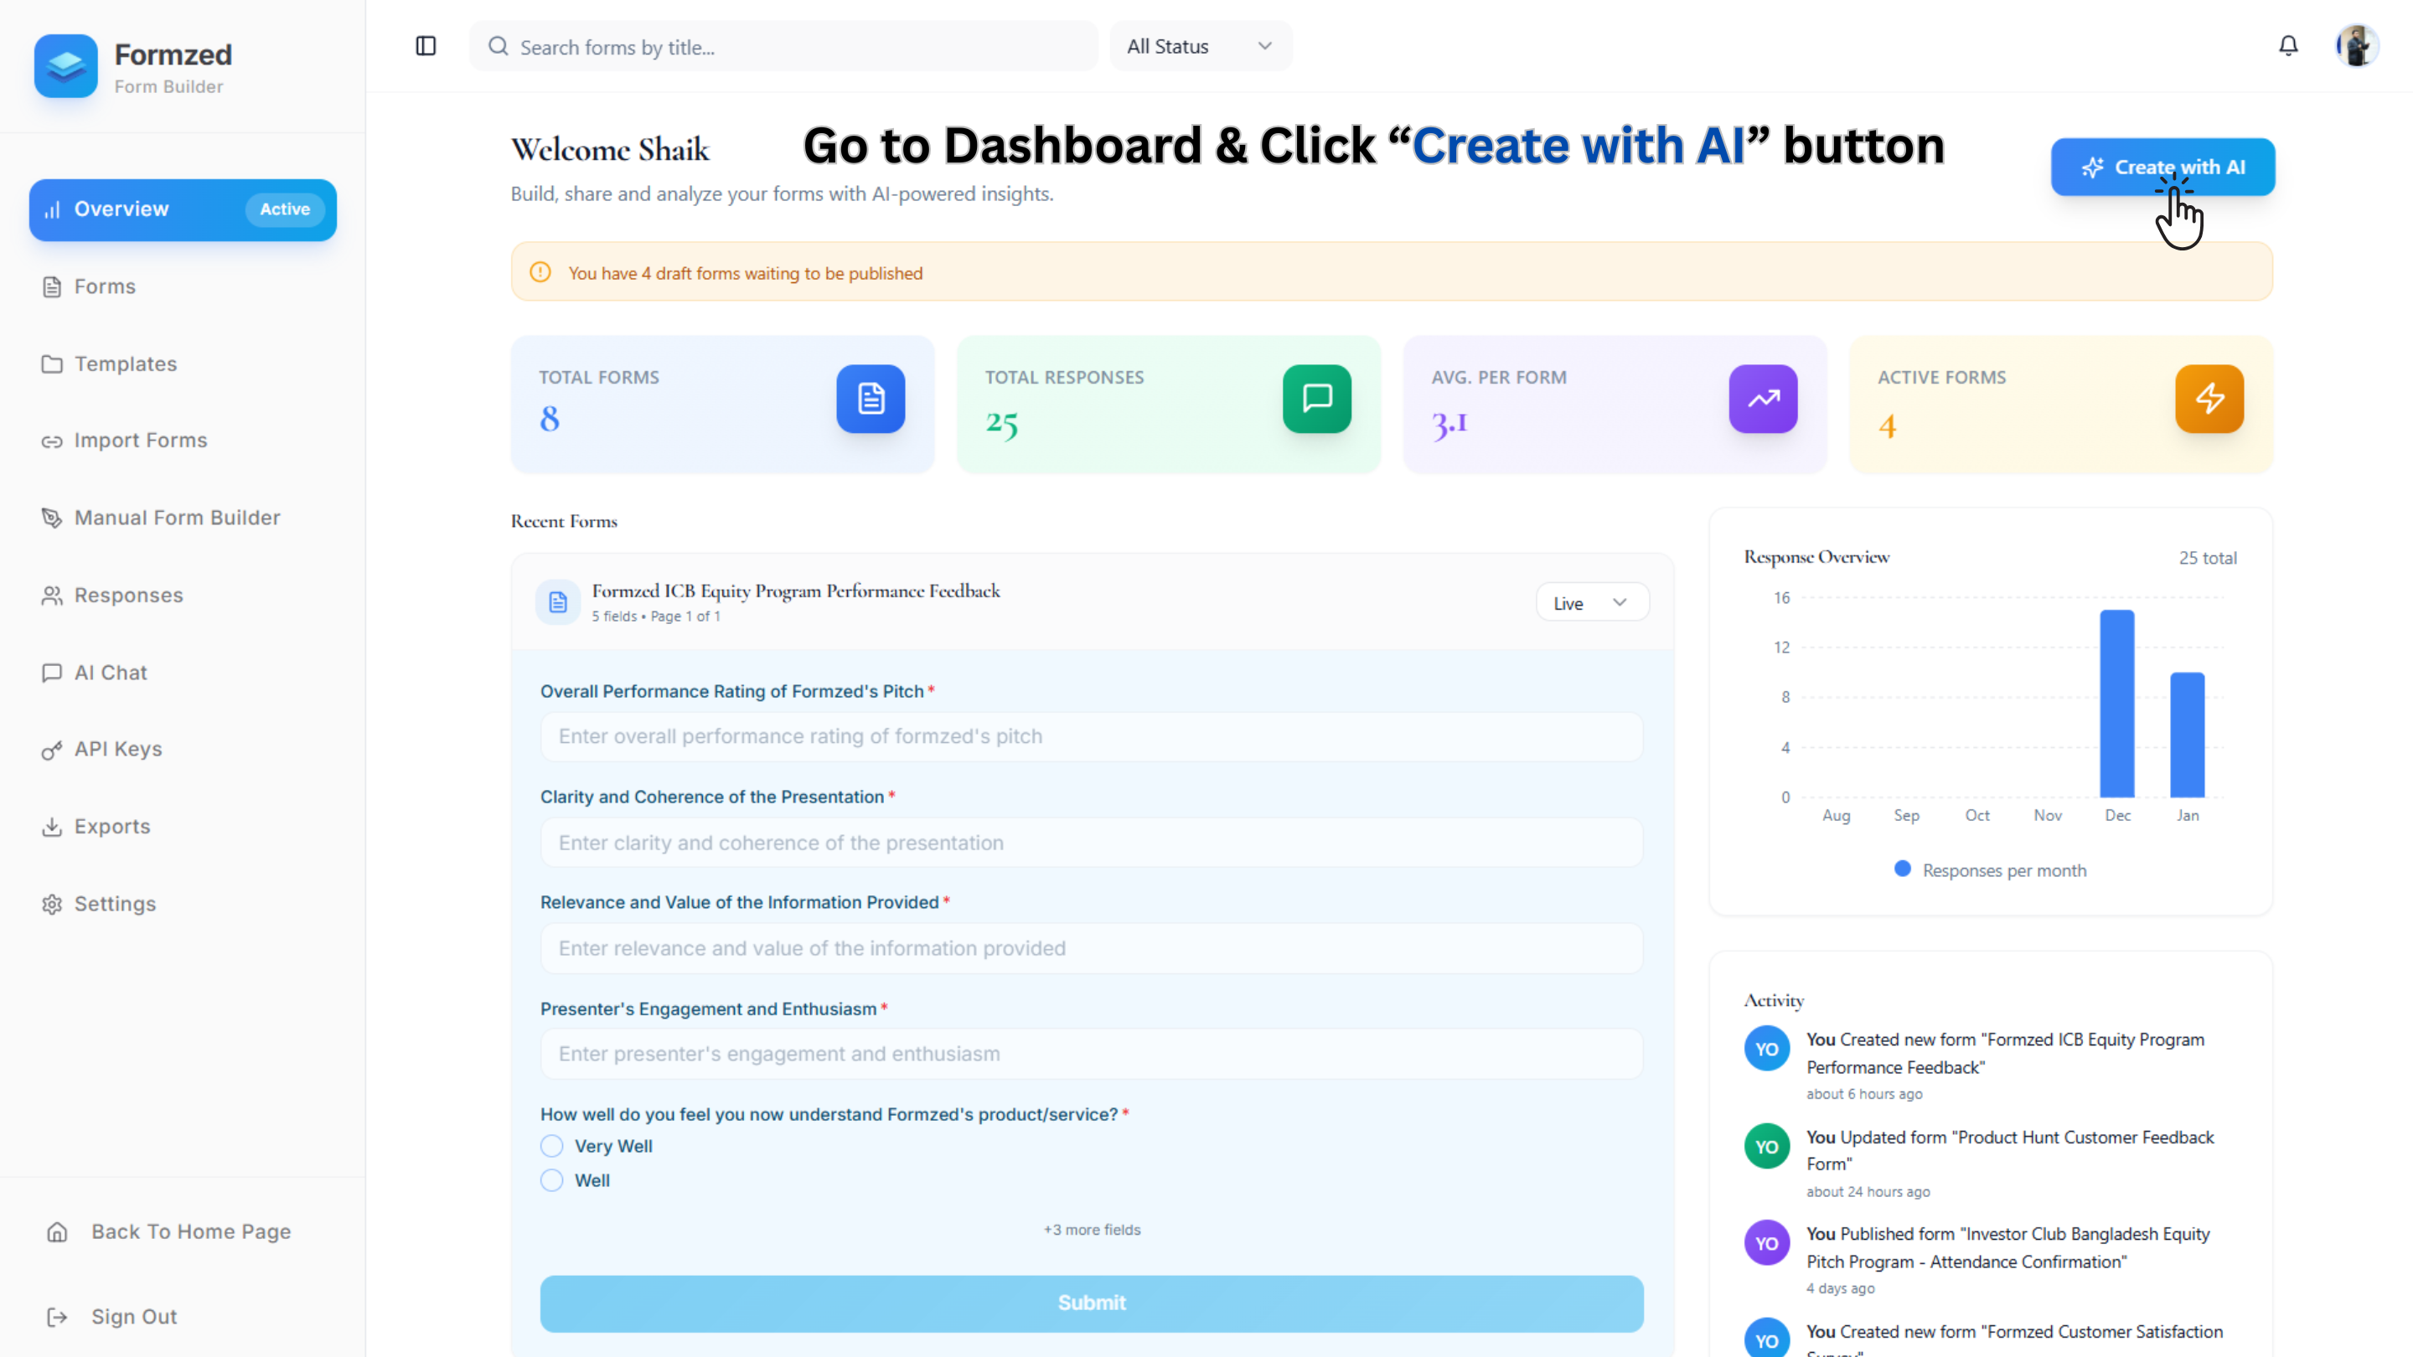The height and width of the screenshot is (1357, 2413).
Task: Select the "Very Well" radio option
Action: point(552,1146)
